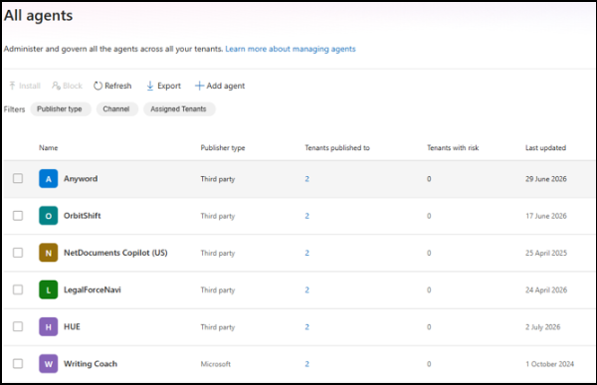Open Learn more about managing agents link
Screen dimensions: 597x385
[291, 49]
